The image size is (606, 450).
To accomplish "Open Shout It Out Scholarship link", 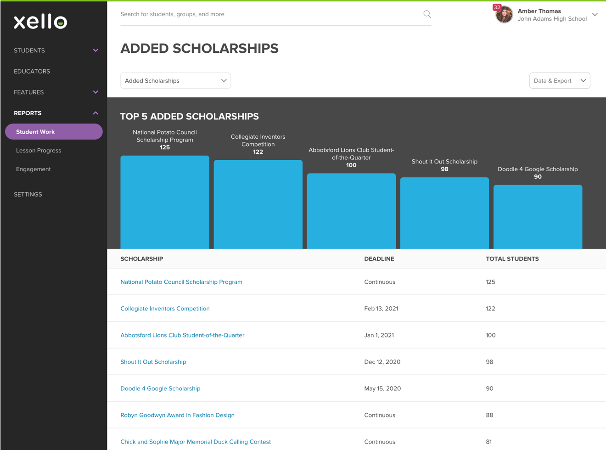I will [153, 362].
